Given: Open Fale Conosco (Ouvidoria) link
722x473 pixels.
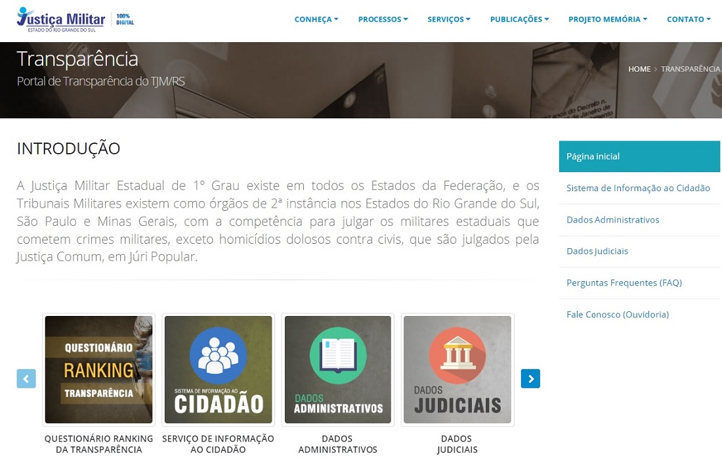Looking at the screenshot, I should 618,315.
